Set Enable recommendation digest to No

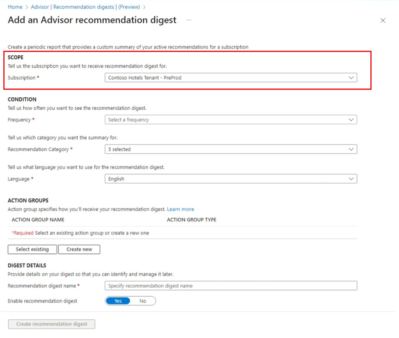coord(143,301)
